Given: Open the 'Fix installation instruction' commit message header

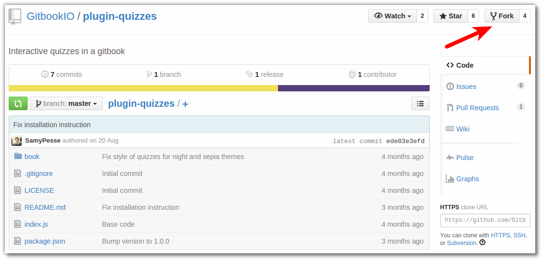Looking at the screenshot, I should [52, 124].
